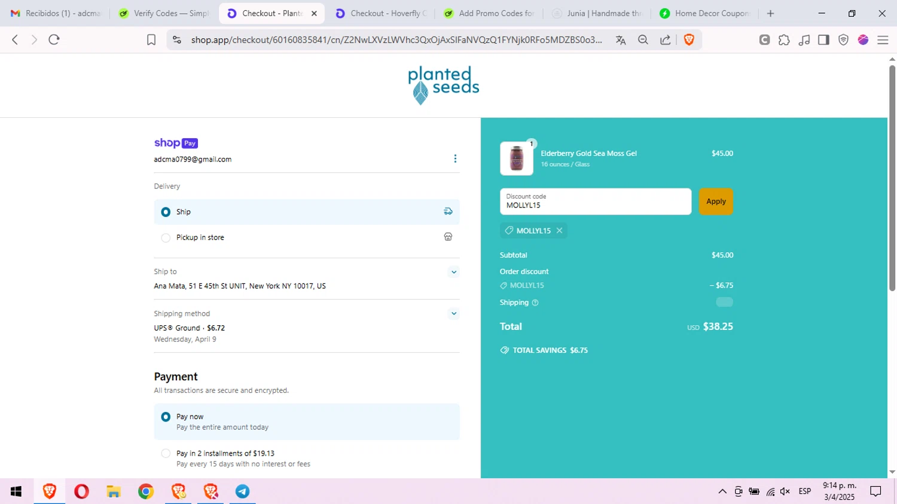
Task: Open the Brave VPN shield icon
Action: [843, 39]
